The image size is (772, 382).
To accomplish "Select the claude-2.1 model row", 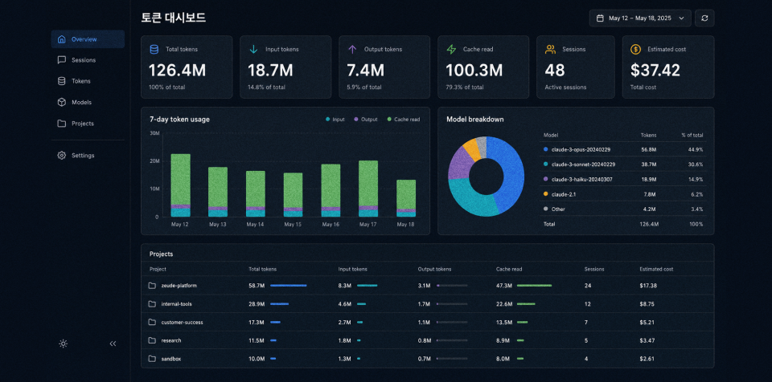I will pos(622,194).
